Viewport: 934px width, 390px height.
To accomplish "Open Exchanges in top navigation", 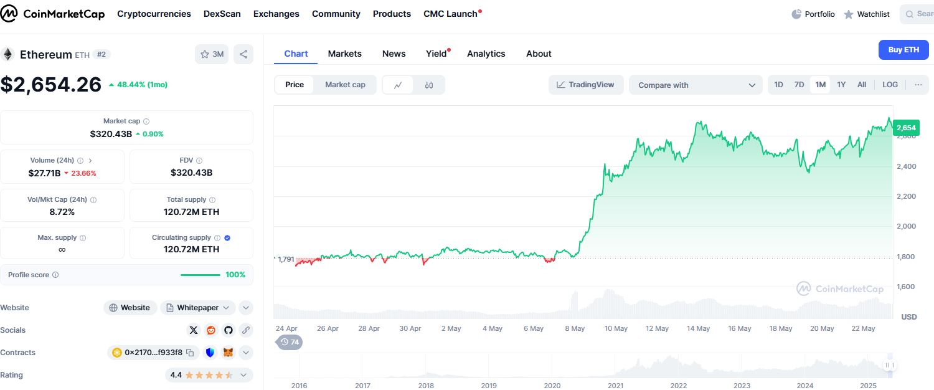I will (x=276, y=14).
